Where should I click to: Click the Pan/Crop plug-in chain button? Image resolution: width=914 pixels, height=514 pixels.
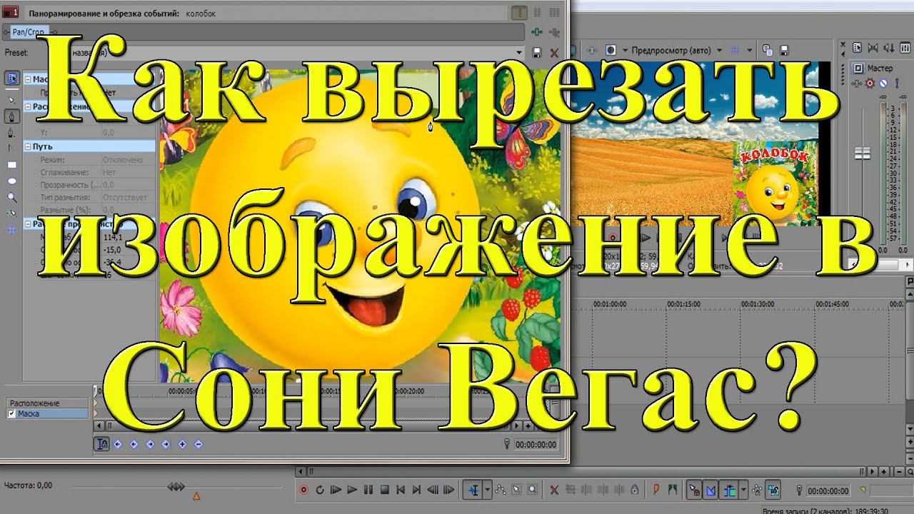[x=537, y=32]
